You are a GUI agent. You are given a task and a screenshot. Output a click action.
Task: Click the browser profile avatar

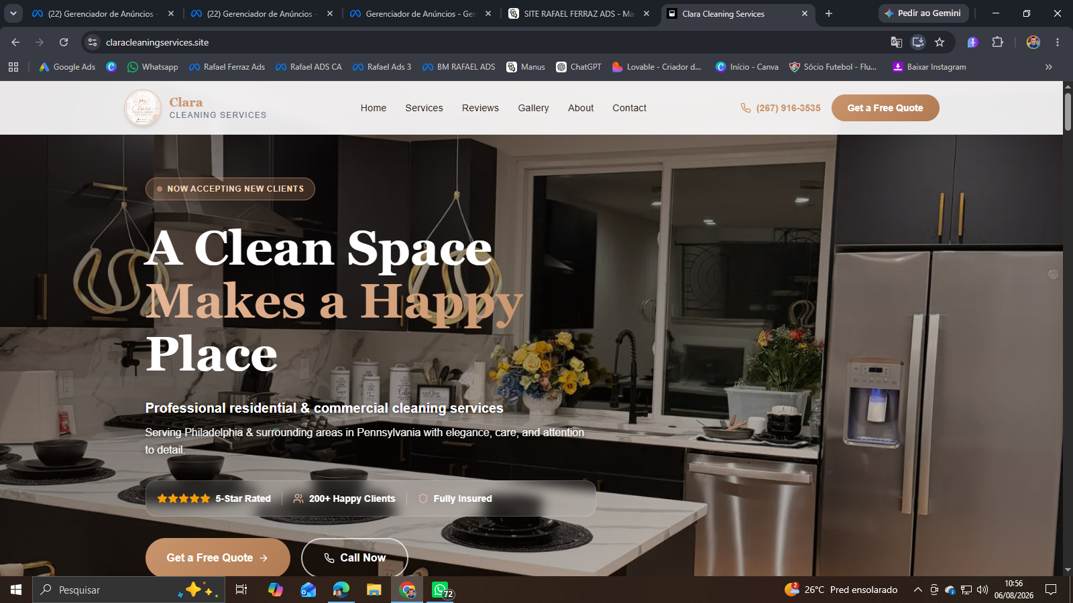[1033, 42]
